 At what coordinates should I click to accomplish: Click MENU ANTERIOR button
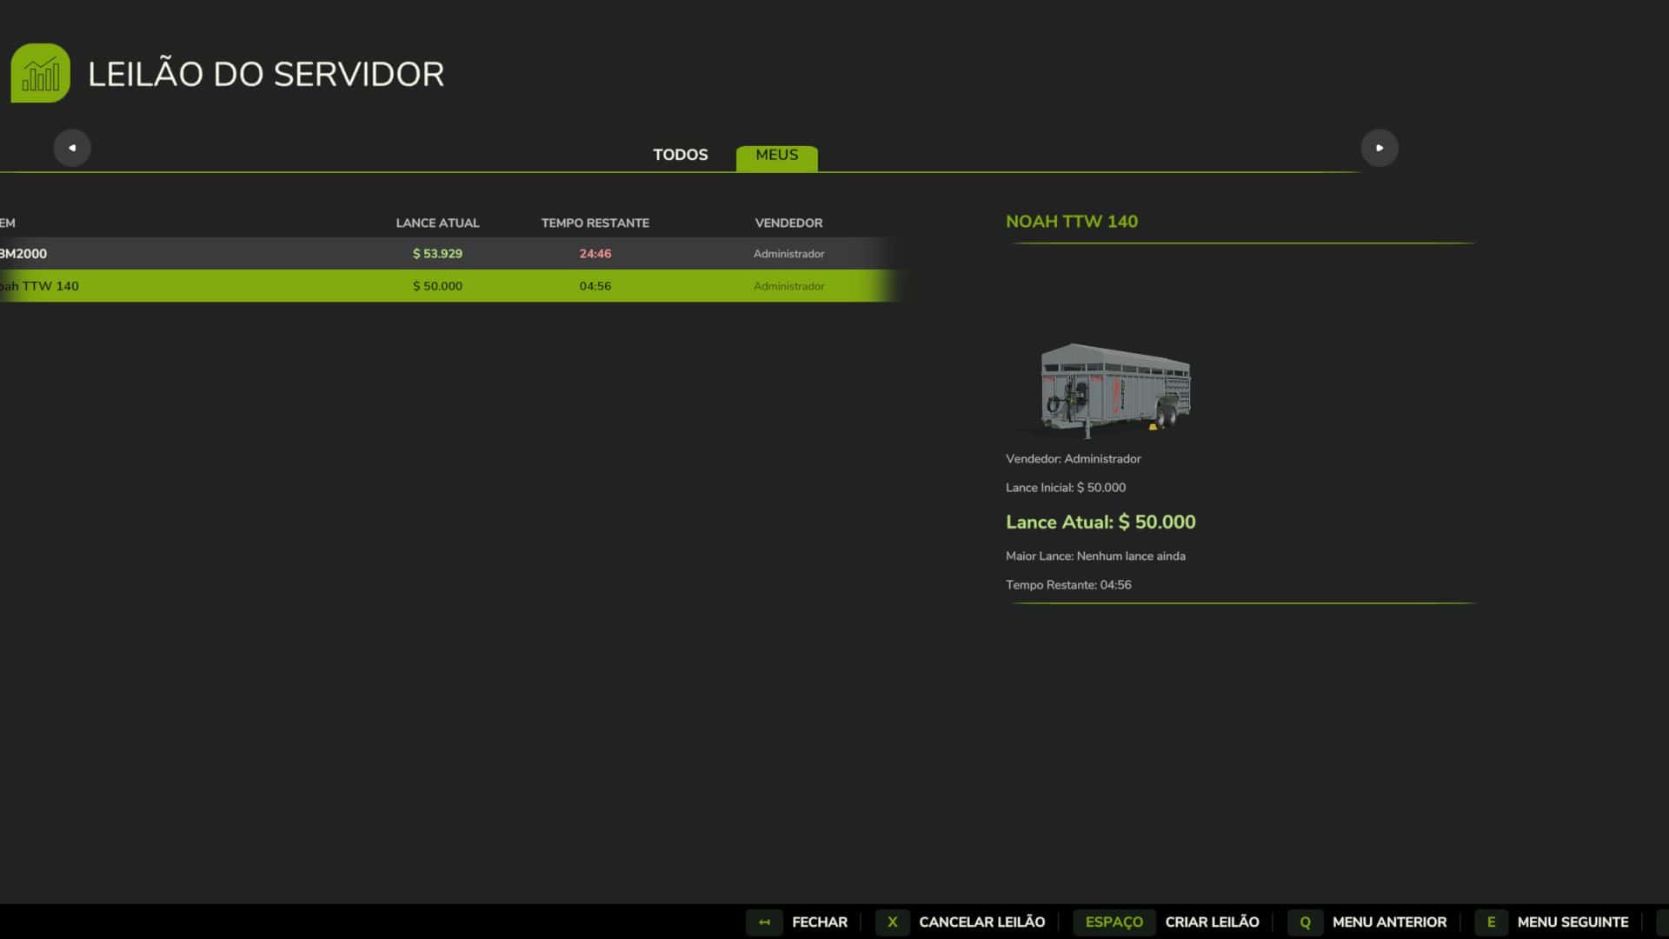(x=1389, y=922)
